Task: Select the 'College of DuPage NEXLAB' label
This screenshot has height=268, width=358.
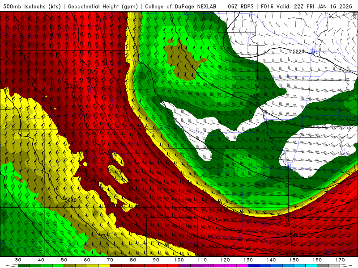Action: (181, 6)
